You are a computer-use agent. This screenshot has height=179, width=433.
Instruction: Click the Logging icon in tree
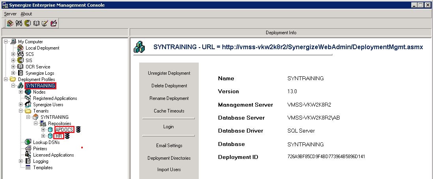[28, 161]
